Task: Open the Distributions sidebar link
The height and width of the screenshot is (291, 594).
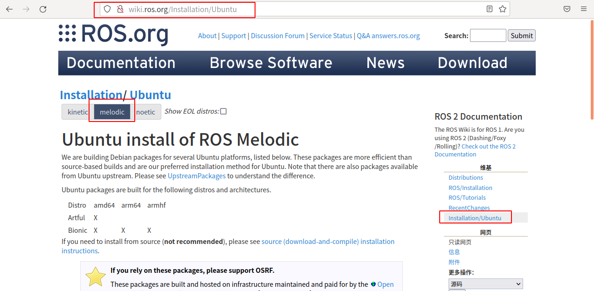Action: 466,177
